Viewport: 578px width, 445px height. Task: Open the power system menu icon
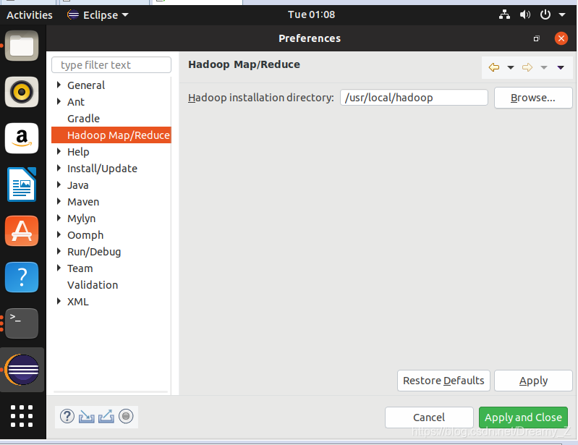pos(545,14)
